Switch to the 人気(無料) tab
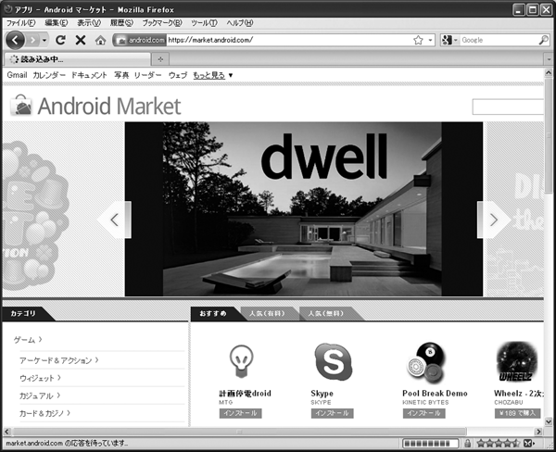The image size is (556, 452). point(325,313)
